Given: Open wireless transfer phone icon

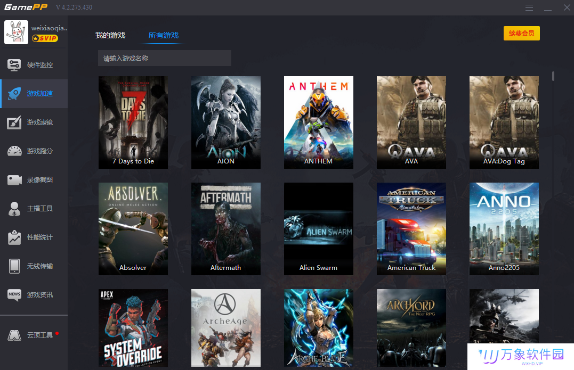Looking at the screenshot, I should (14, 266).
